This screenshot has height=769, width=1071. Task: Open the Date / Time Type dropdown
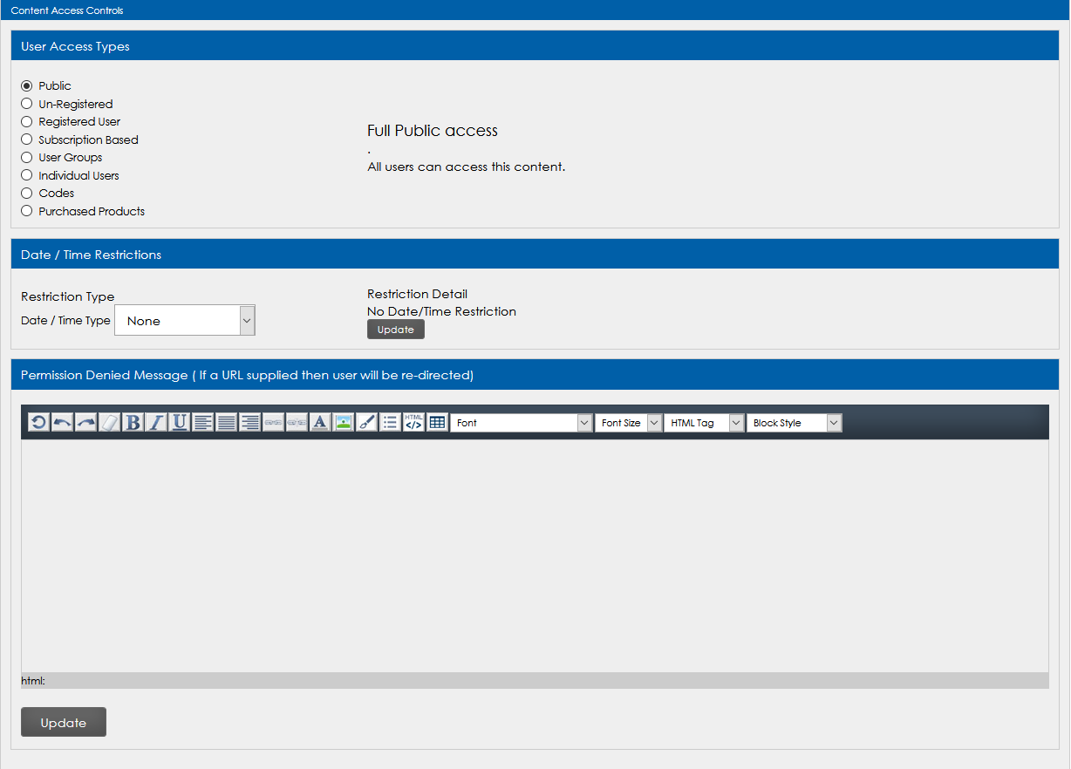(184, 320)
